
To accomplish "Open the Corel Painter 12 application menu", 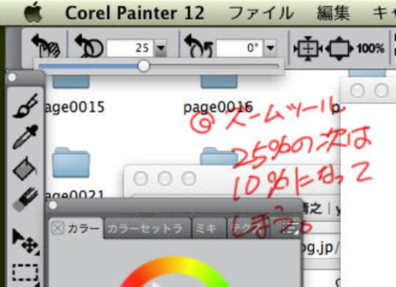I will 134,13.
